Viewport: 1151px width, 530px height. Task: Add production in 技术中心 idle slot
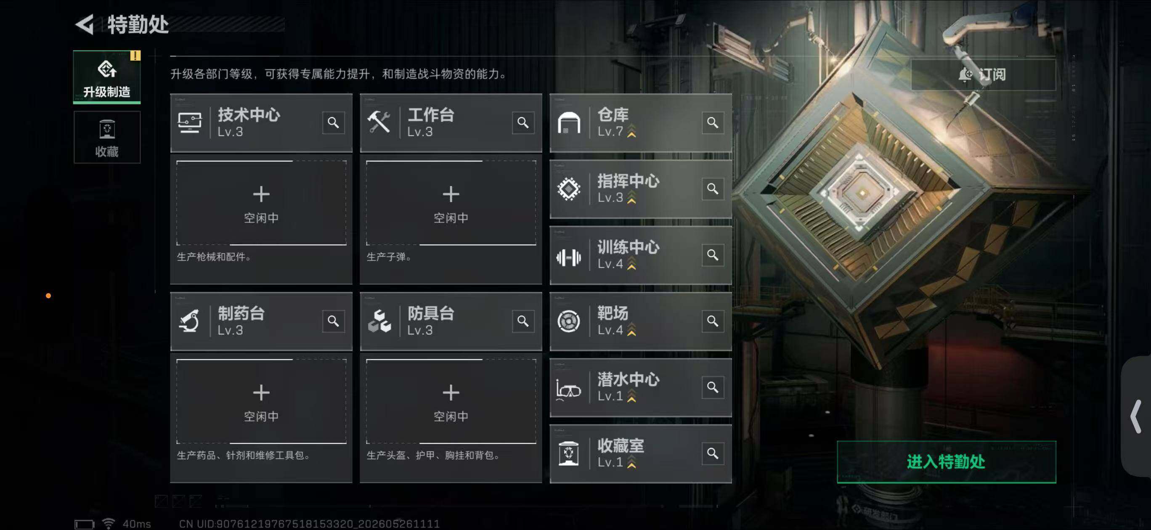tap(261, 203)
